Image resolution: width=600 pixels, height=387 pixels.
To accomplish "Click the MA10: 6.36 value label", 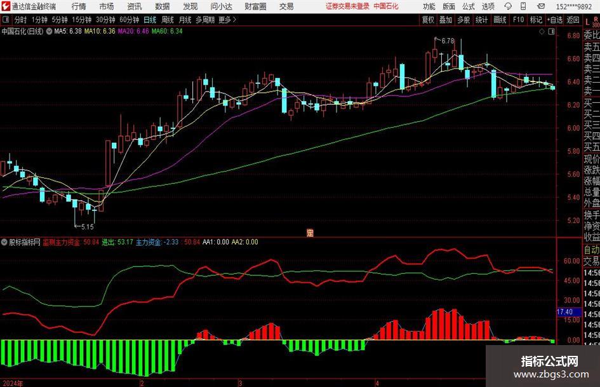I will tap(100, 31).
